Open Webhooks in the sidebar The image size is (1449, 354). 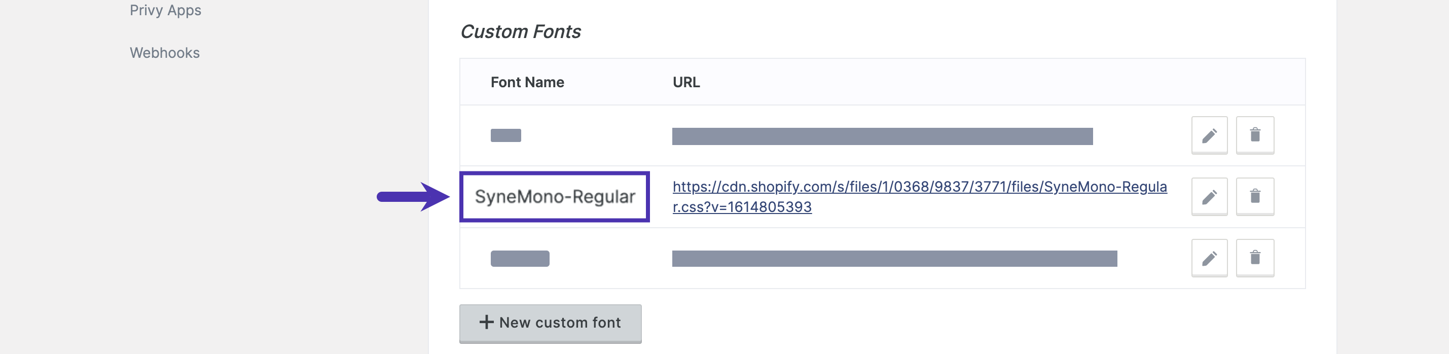[165, 53]
